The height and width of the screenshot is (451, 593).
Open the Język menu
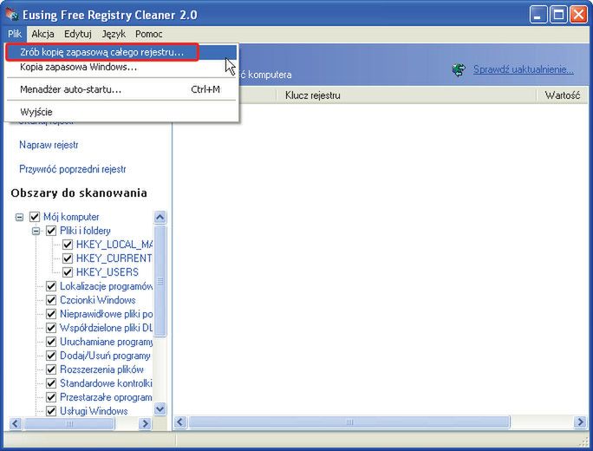pos(114,34)
